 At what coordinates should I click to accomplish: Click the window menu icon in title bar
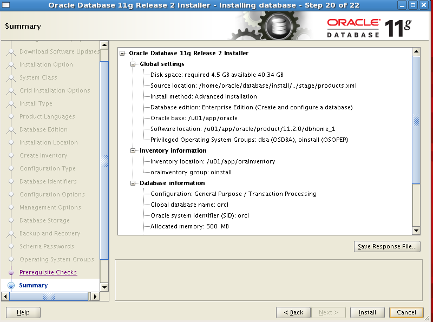click(x=5, y=5)
